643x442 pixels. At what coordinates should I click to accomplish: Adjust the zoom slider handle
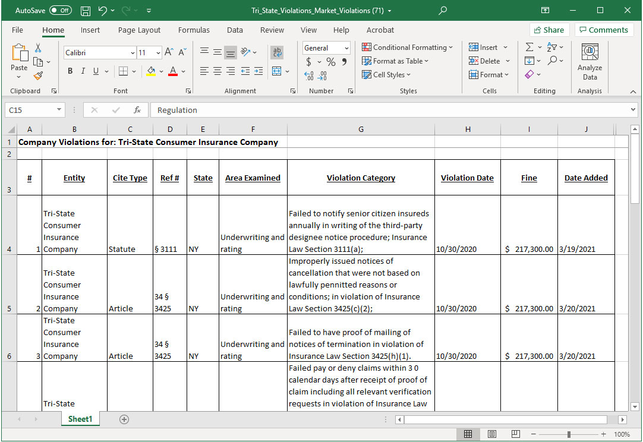tap(569, 434)
